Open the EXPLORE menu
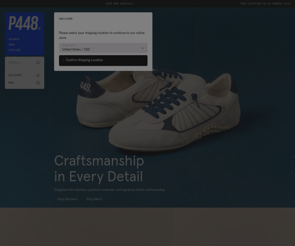 coord(14,50)
